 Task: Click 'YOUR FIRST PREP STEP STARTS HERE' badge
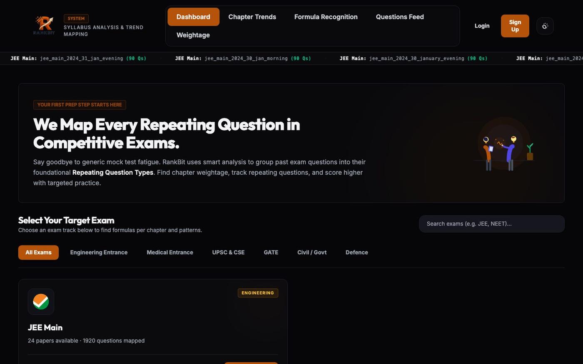[x=80, y=105]
